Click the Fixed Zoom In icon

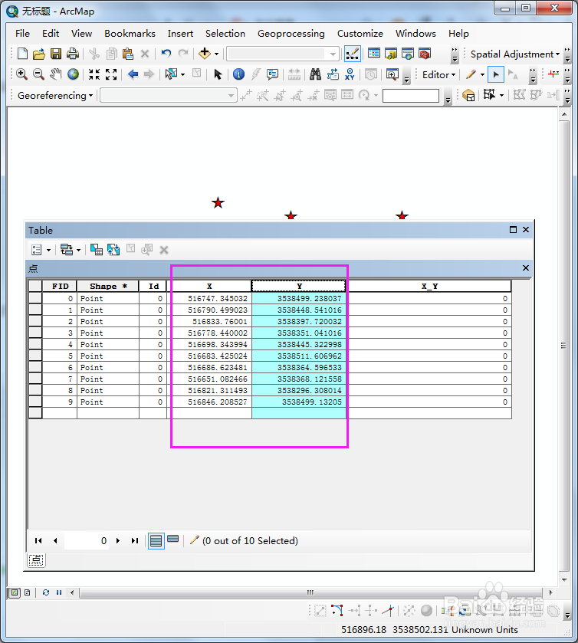click(94, 74)
